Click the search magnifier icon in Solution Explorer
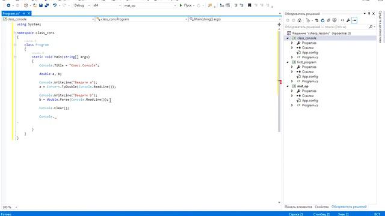Screen dimensions: 385x216 tap(371, 26)
